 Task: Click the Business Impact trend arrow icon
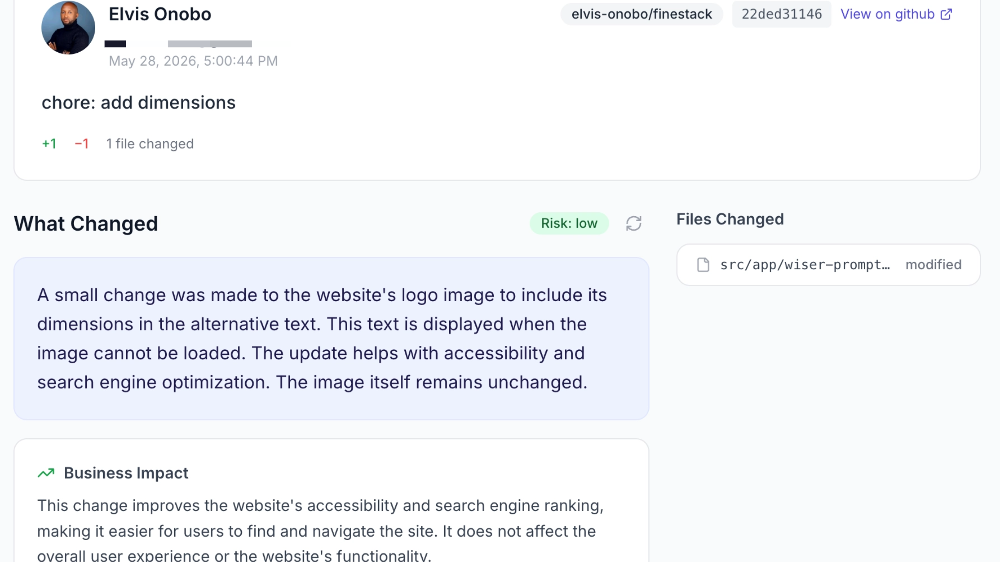point(46,473)
